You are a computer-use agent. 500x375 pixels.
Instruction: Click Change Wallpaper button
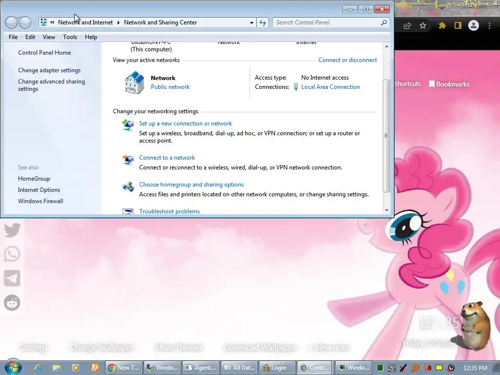(x=102, y=348)
